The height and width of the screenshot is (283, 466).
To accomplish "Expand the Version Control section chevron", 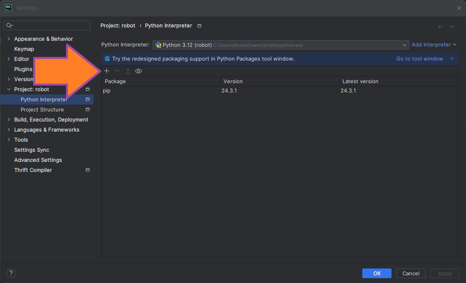I will tap(9, 79).
